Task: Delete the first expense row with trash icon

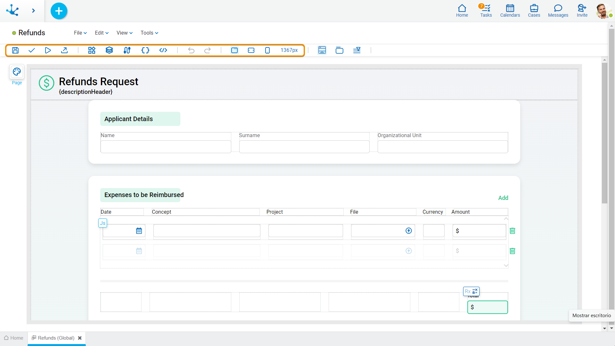Action: 512,231
